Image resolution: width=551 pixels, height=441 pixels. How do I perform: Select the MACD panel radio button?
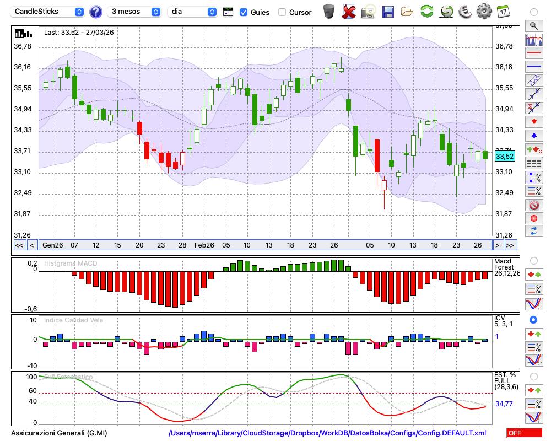click(x=534, y=261)
